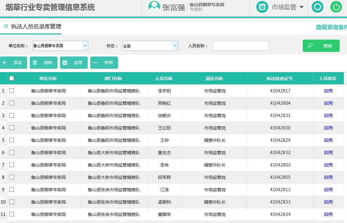
Task: Click the 启用 status link for 李伟
Action: pos(328,165)
